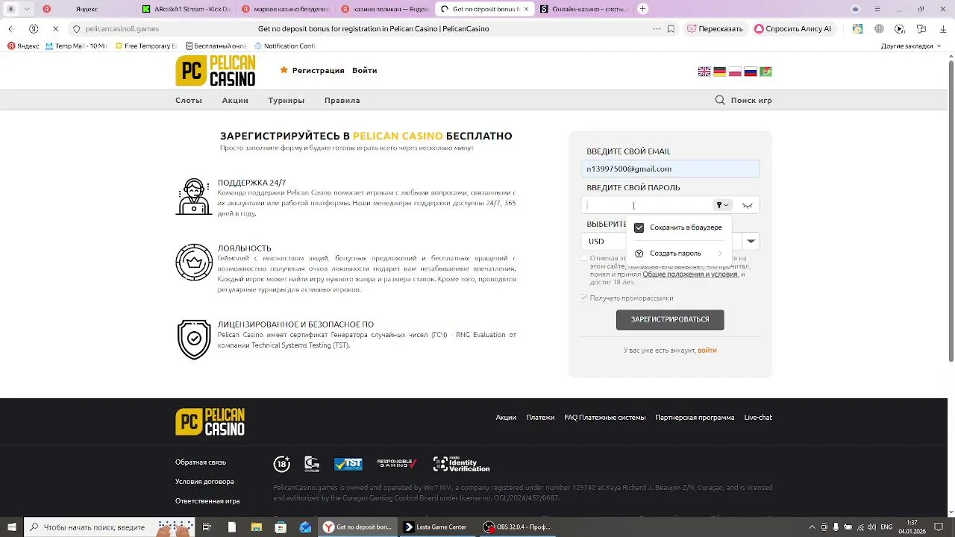Stop page loading with X button
955x537 pixels.
pyautogui.click(x=55, y=29)
